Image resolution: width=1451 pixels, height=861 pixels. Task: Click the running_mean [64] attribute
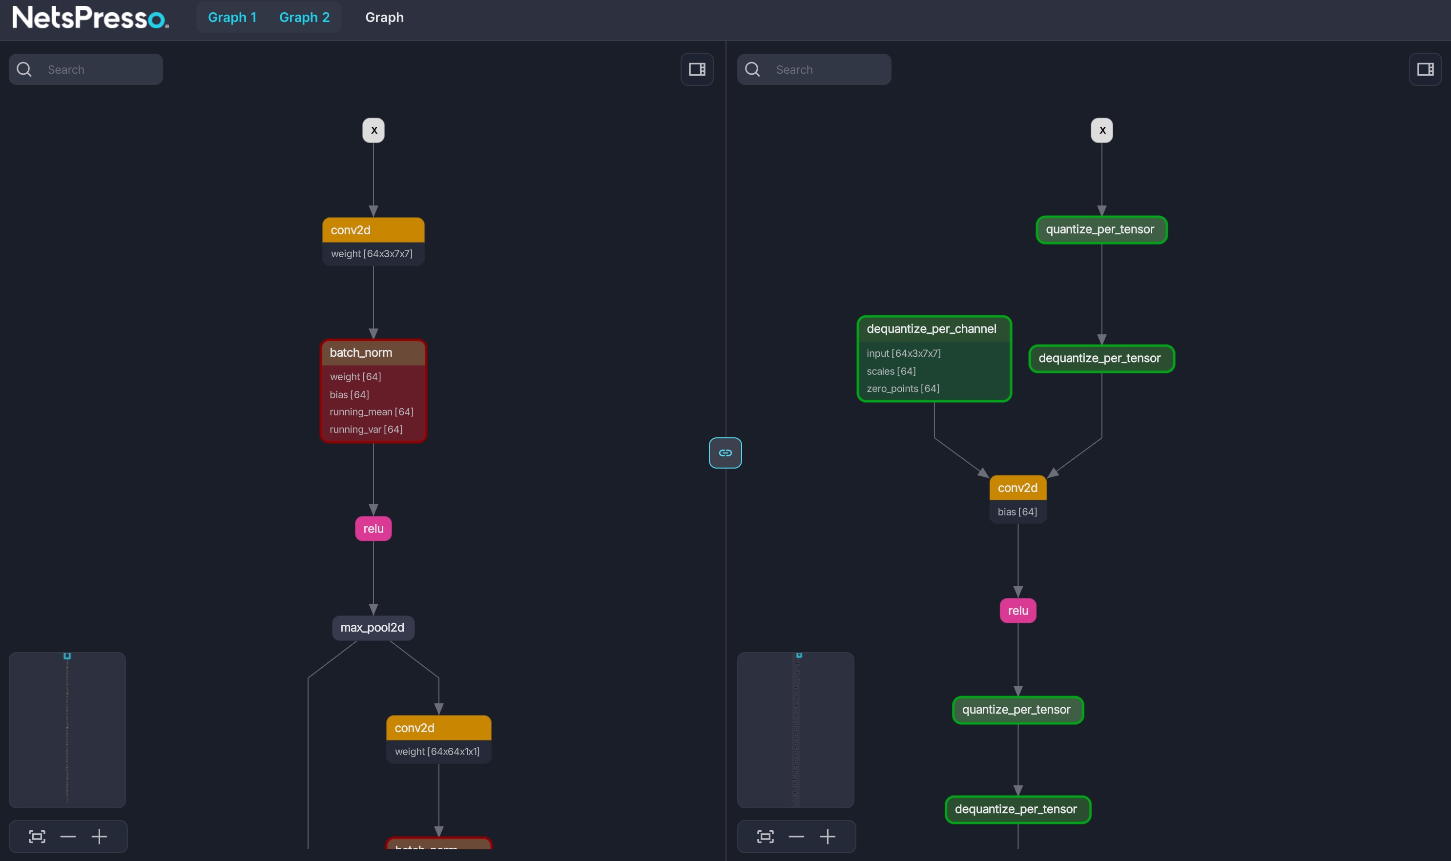[372, 412]
